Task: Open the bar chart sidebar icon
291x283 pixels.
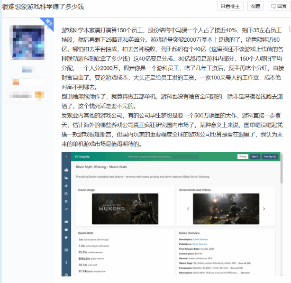Action: tap(66, 170)
